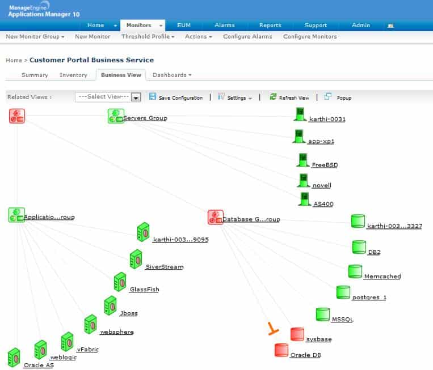Image resolution: width=433 pixels, height=370 pixels.
Task: Click the Popup window icon
Action: pos(328,96)
